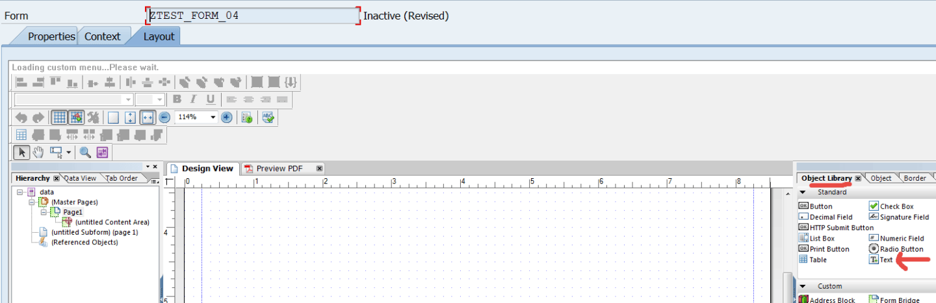The width and height of the screenshot is (936, 303).
Task: Click the align text right icon
Action: [x=265, y=99]
